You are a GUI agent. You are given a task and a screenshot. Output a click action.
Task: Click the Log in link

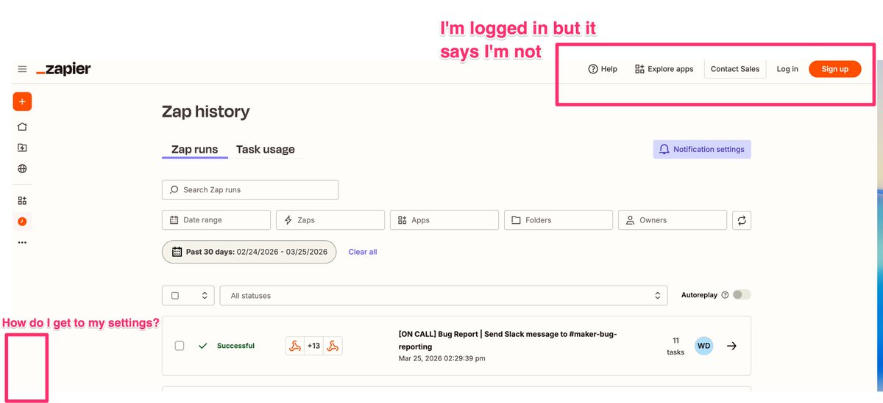pyautogui.click(x=787, y=69)
